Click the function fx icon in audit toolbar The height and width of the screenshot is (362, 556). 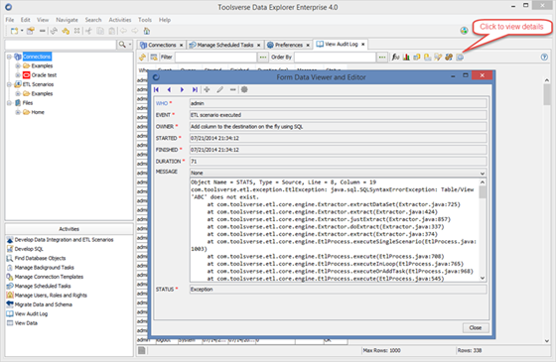(395, 58)
